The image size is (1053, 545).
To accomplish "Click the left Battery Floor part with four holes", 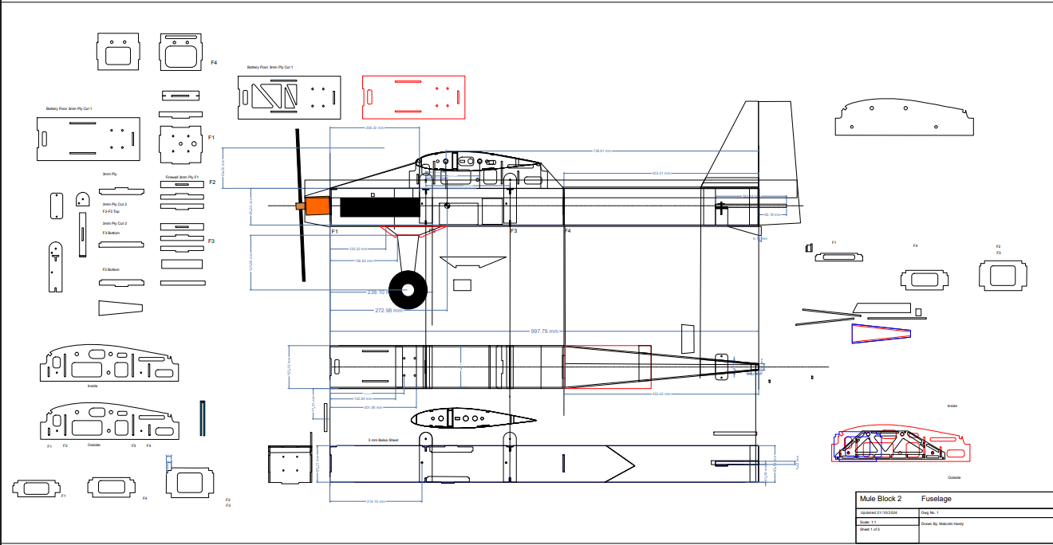I will (x=88, y=138).
